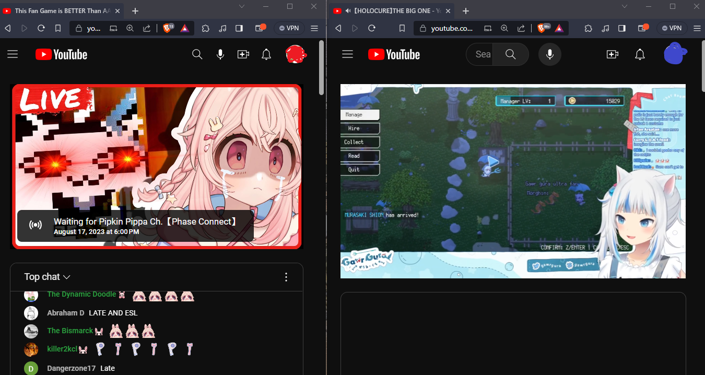Go back in the HOLOCURE browser window
The width and height of the screenshot is (705, 375).
[x=338, y=28]
